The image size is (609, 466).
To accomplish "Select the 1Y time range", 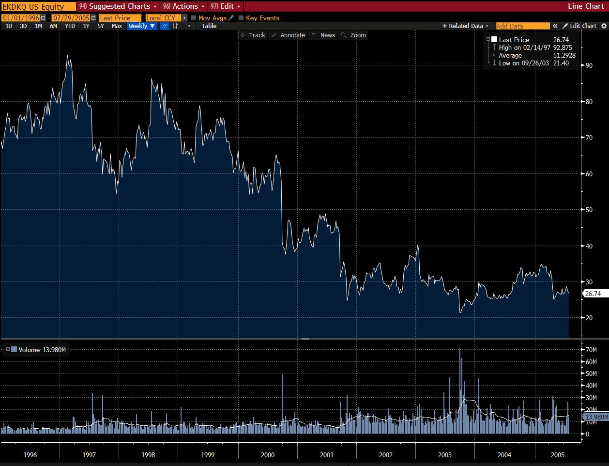I will [86, 26].
